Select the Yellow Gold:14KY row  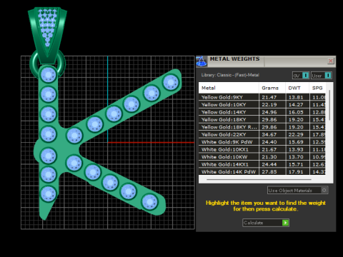click(x=262, y=112)
